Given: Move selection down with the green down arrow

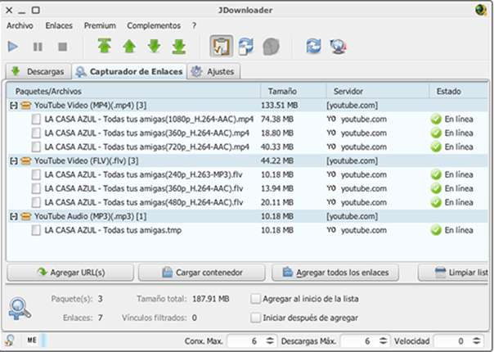Looking at the screenshot, I should pyautogui.click(x=154, y=47).
